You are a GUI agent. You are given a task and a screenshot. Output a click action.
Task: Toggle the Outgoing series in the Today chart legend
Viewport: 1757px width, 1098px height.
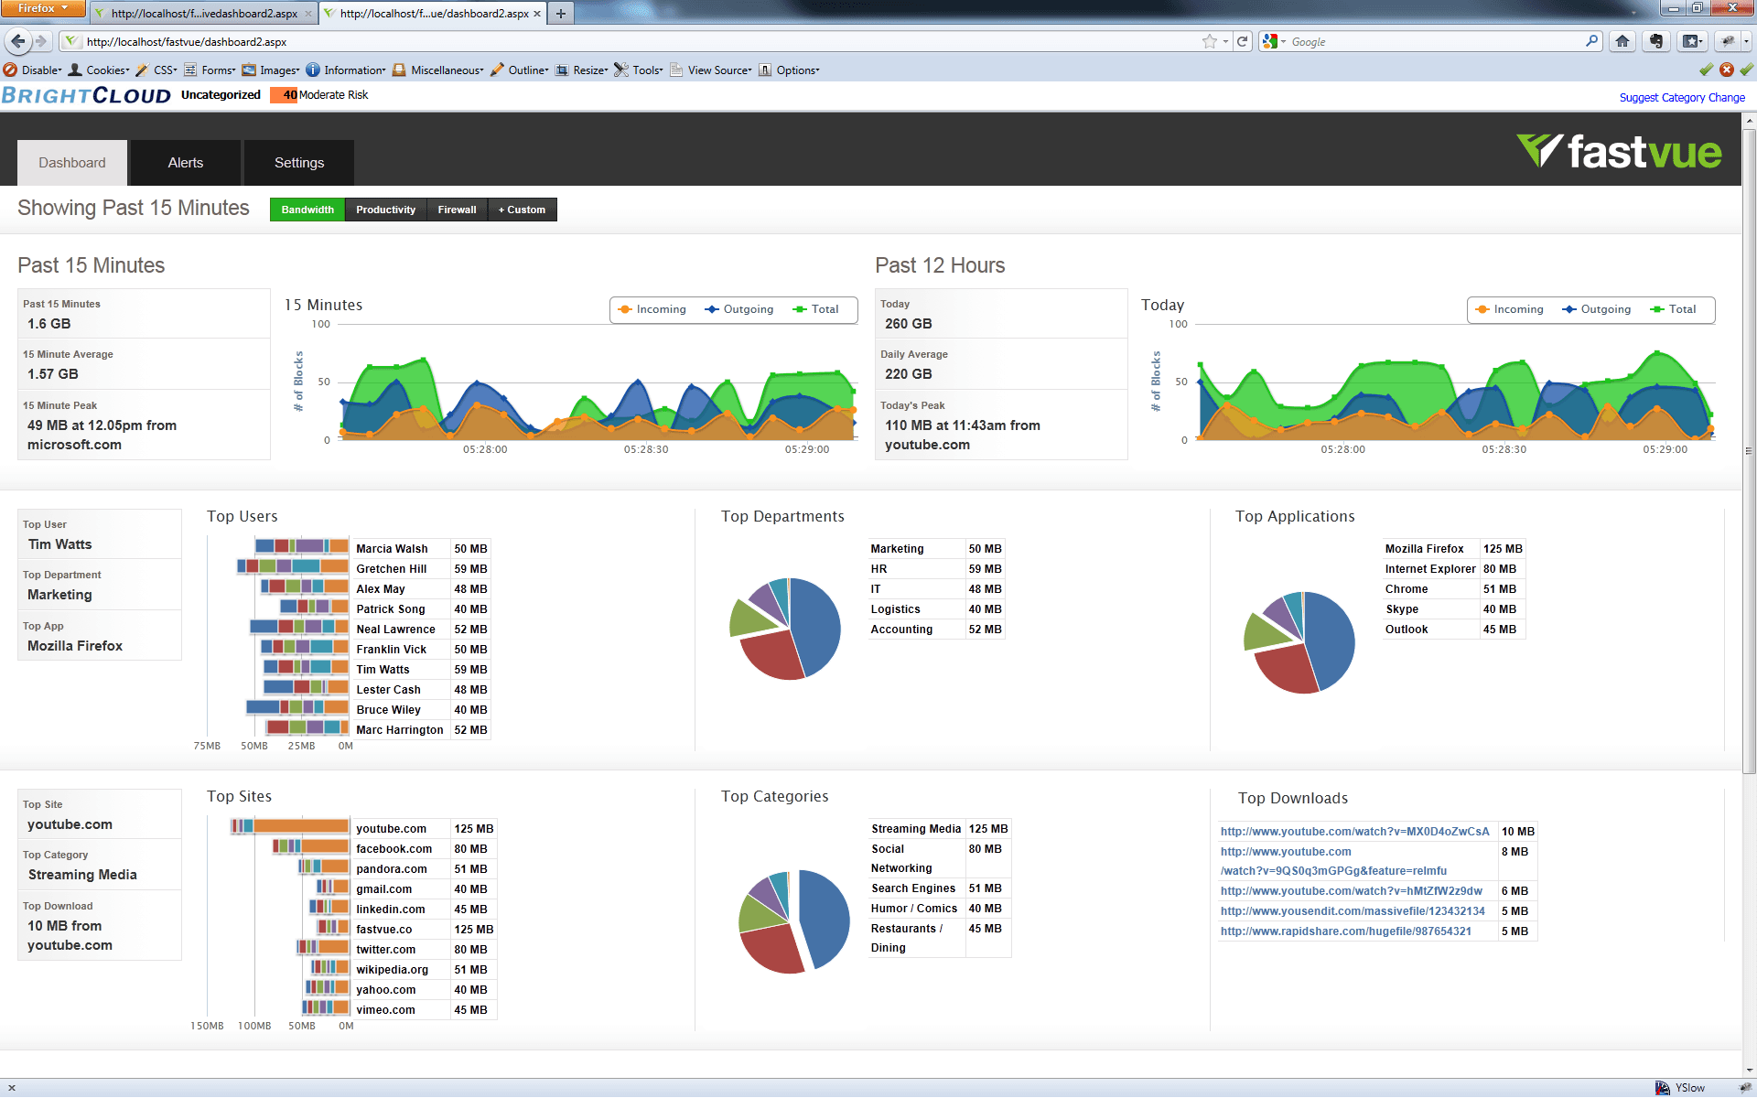[1596, 309]
